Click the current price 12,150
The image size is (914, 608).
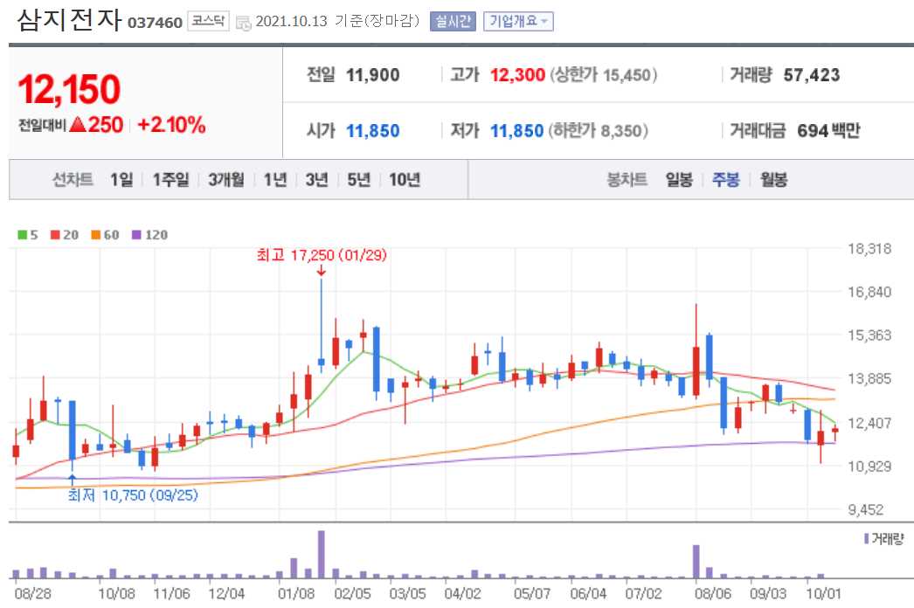69,89
